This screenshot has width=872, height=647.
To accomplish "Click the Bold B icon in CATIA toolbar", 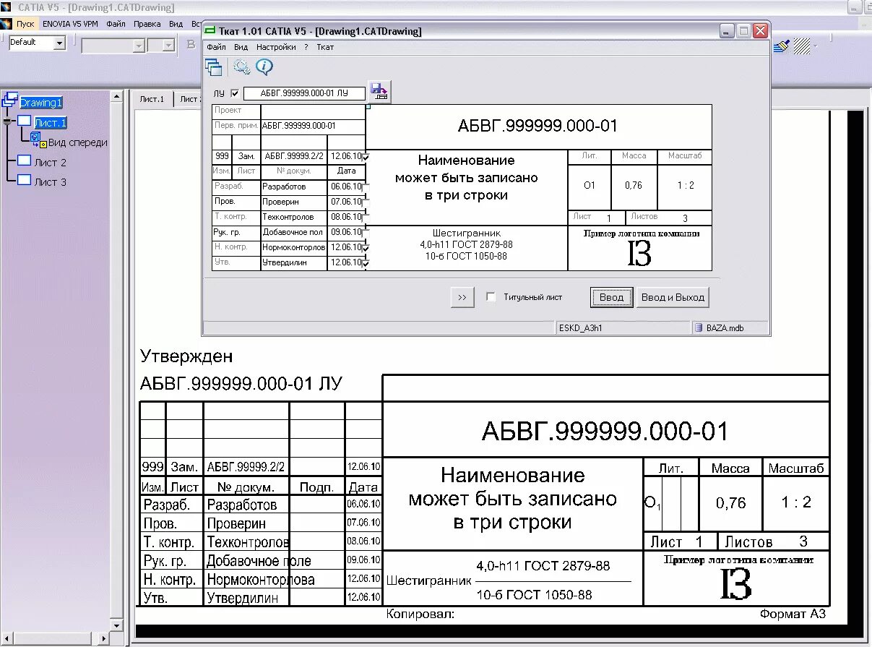I will 191,45.
